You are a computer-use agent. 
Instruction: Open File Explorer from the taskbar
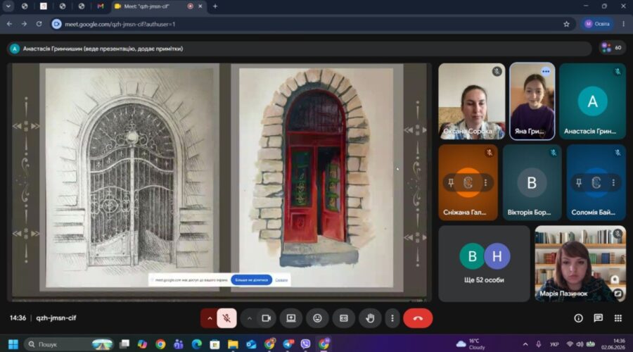[x=233, y=344]
